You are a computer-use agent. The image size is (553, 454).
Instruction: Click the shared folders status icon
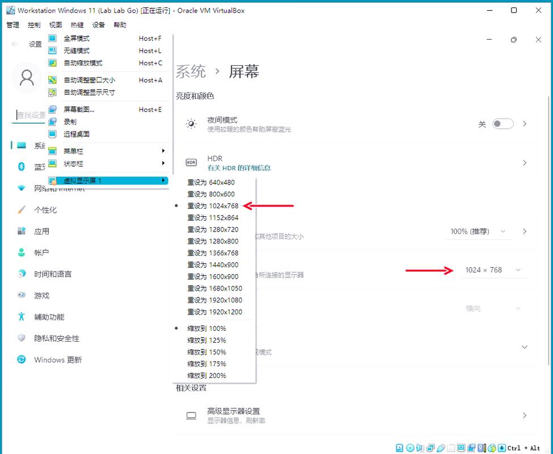click(451, 448)
